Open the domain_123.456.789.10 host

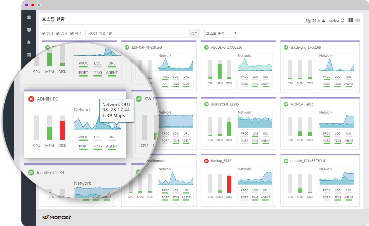(x=308, y=161)
